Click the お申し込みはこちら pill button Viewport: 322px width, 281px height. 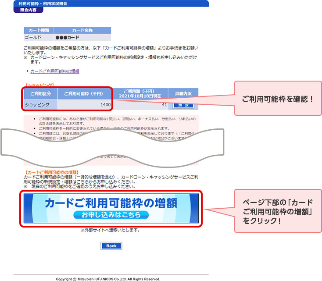click(x=111, y=215)
